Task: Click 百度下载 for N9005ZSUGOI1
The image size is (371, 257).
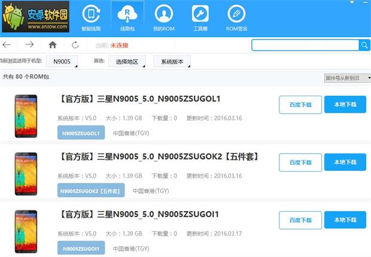Action: tap(300, 220)
